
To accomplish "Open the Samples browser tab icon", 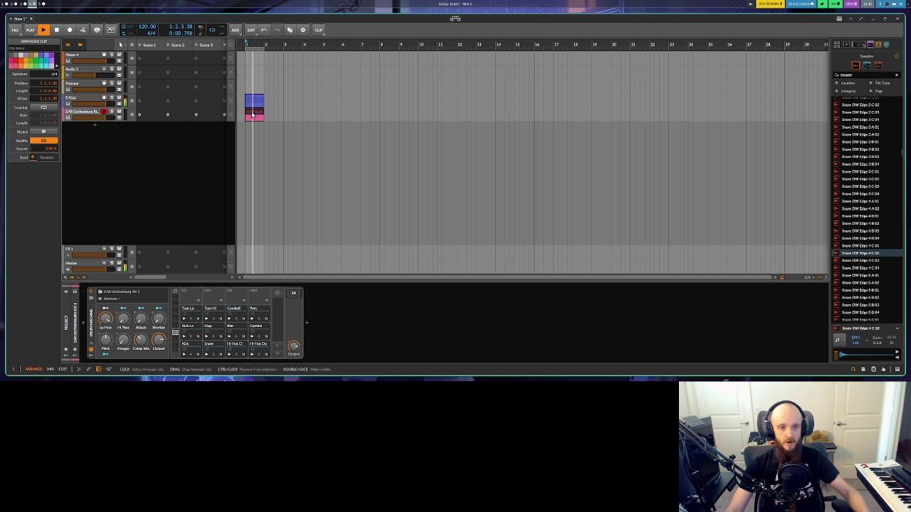I will [x=870, y=45].
